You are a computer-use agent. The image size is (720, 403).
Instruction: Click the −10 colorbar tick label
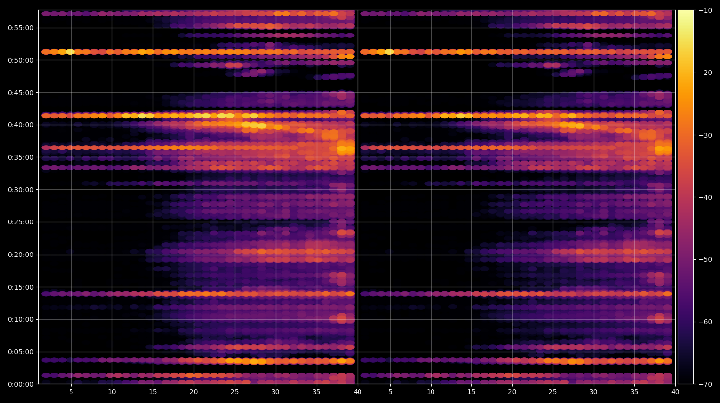tap(706, 10)
